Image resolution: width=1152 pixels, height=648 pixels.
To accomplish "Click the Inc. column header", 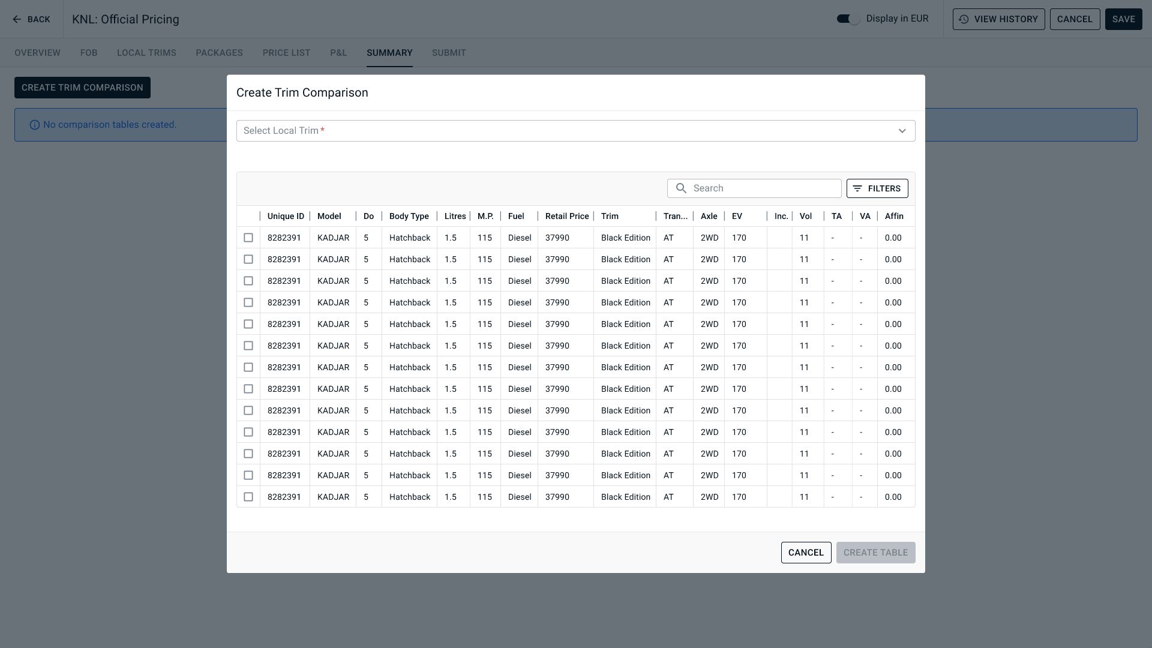I will pos(781,216).
